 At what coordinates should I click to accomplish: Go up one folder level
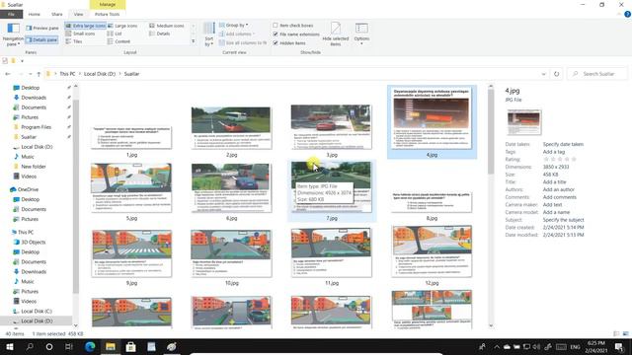(39, 74)
